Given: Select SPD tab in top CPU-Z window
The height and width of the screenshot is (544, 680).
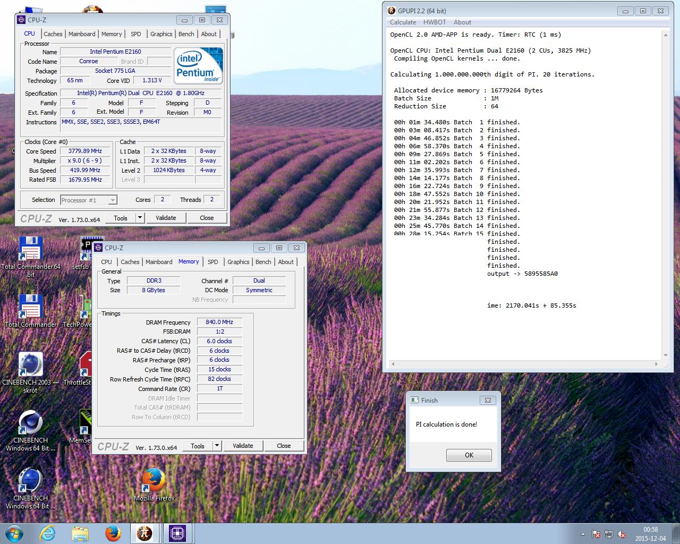Looking at the screenshot, I should (136, 34).
